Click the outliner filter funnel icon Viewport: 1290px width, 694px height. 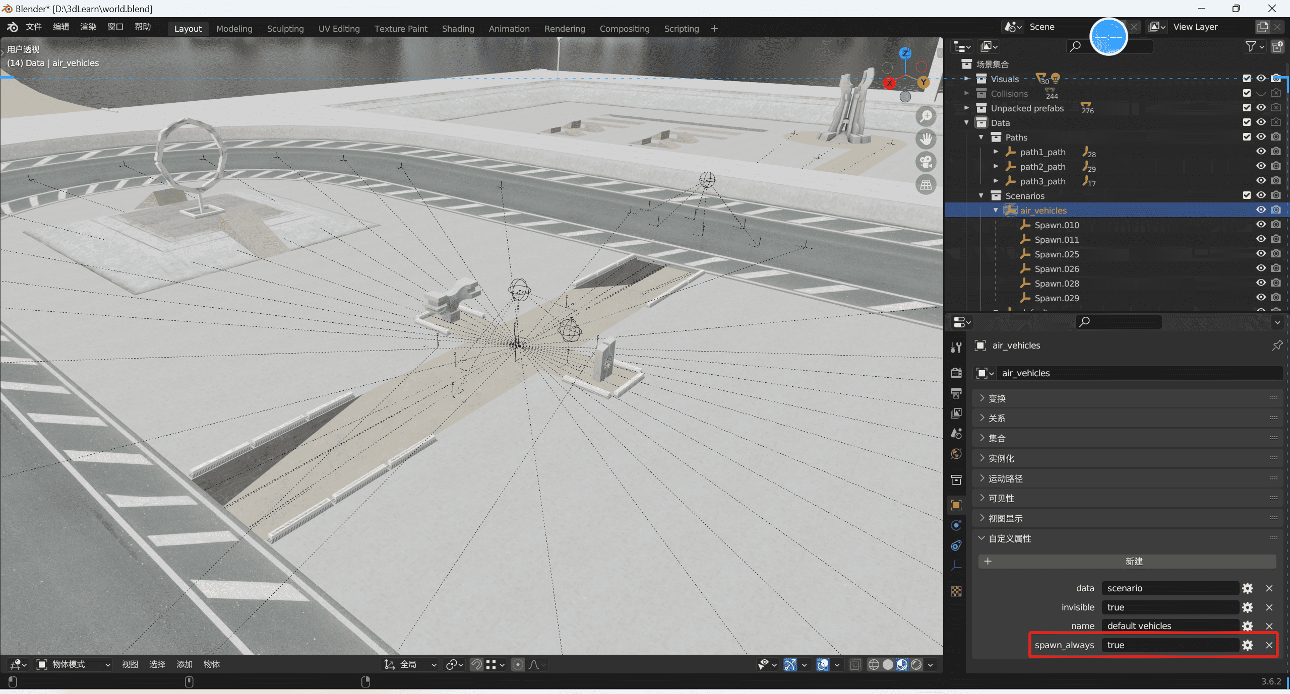coord(1250,47)
